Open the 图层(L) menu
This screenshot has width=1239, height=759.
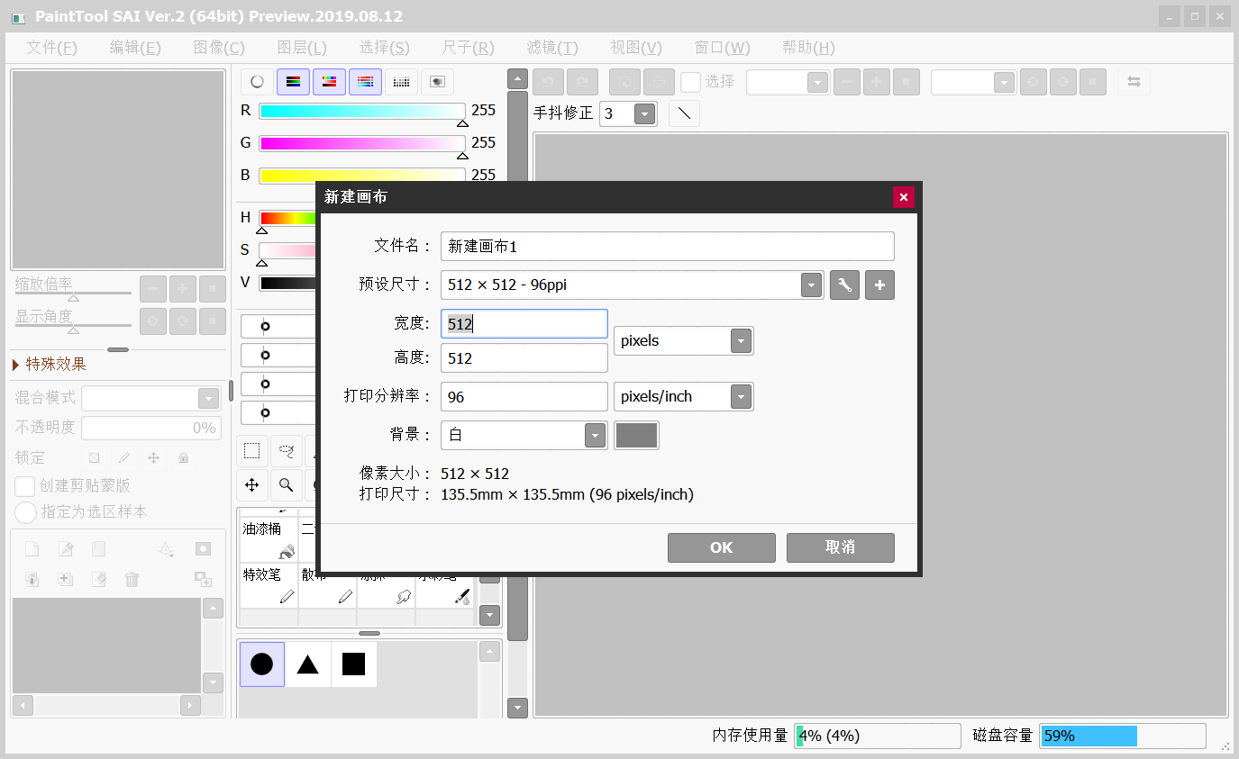click(x=302, y=48)
